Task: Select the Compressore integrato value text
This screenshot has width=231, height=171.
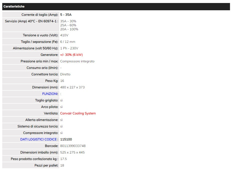Action: (x=77, y=61)
